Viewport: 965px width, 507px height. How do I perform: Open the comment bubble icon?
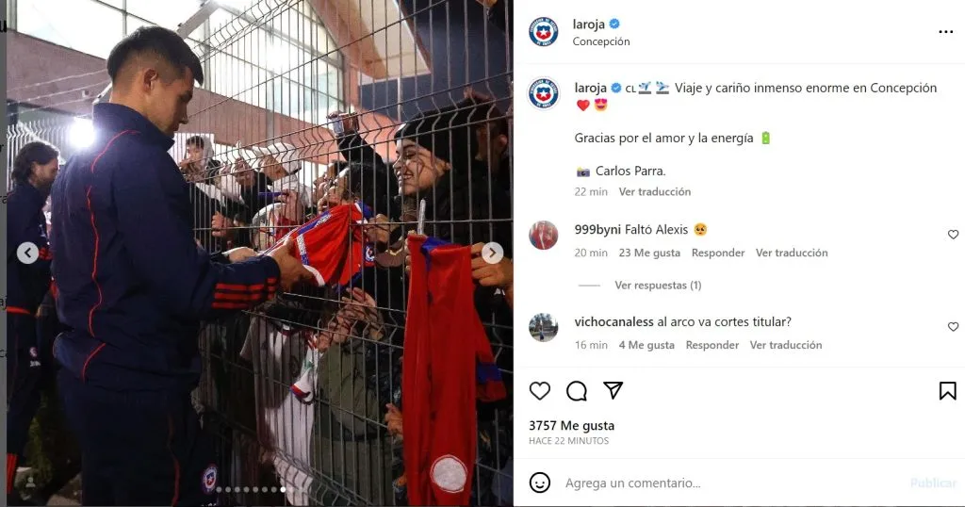click(577, 391)
